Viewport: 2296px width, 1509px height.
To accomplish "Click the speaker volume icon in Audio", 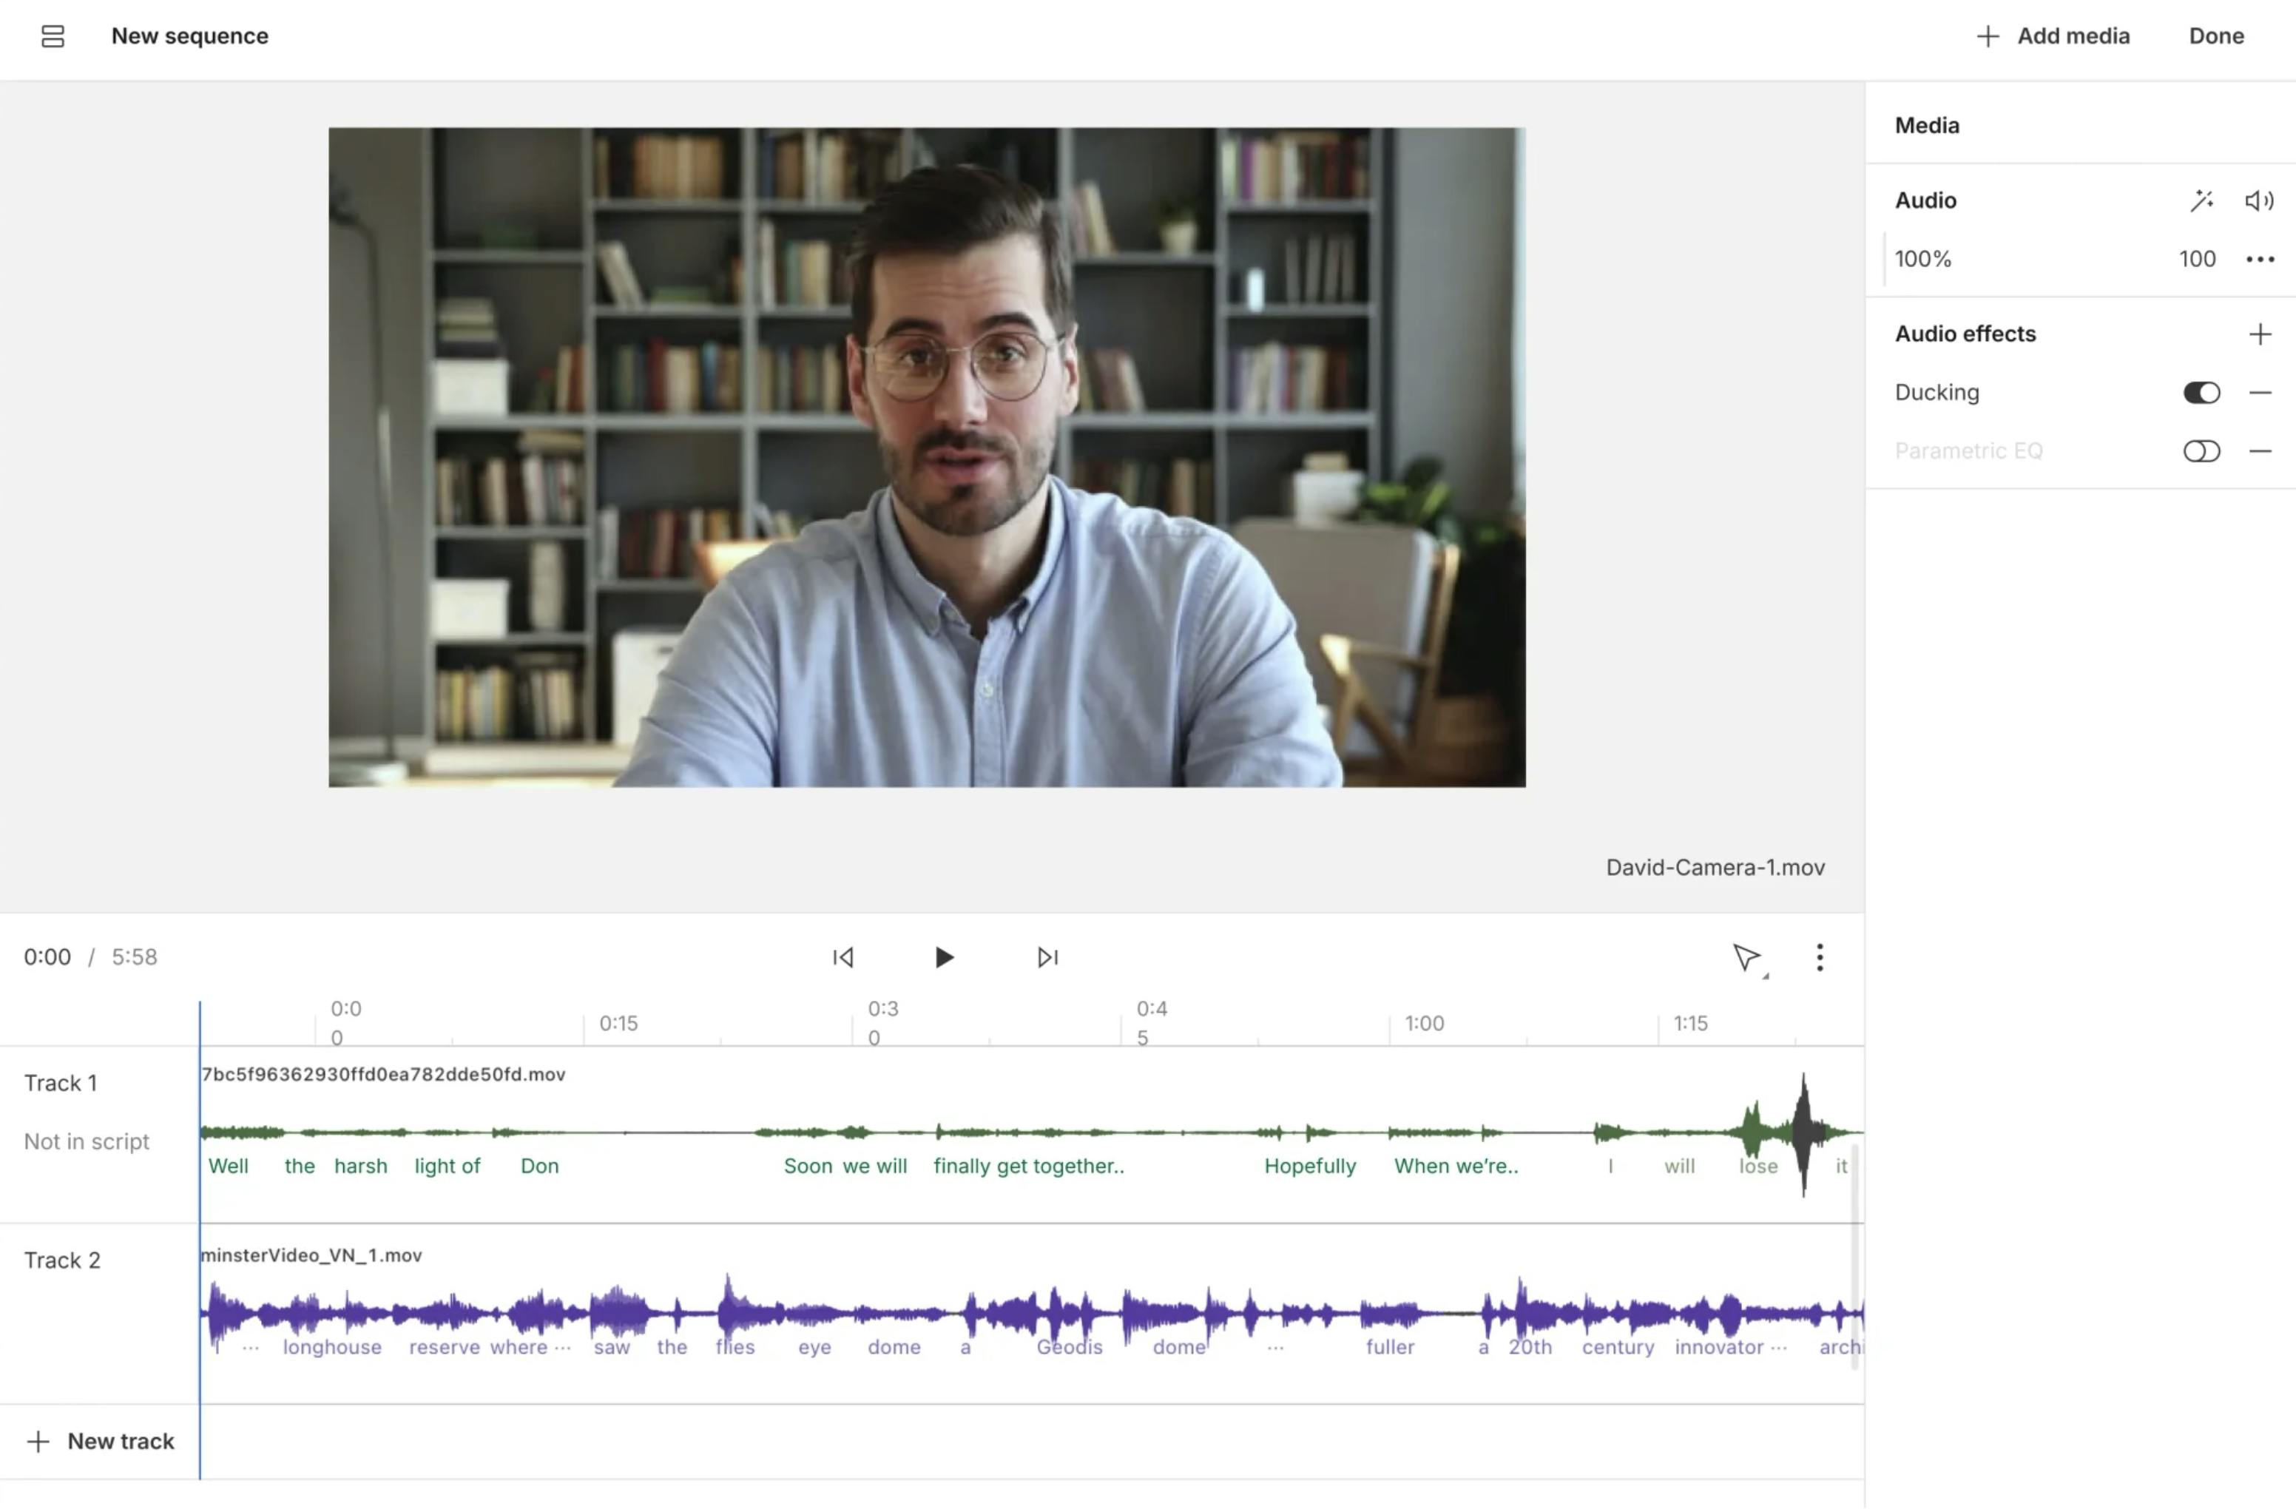I will tap(2258, 200).
